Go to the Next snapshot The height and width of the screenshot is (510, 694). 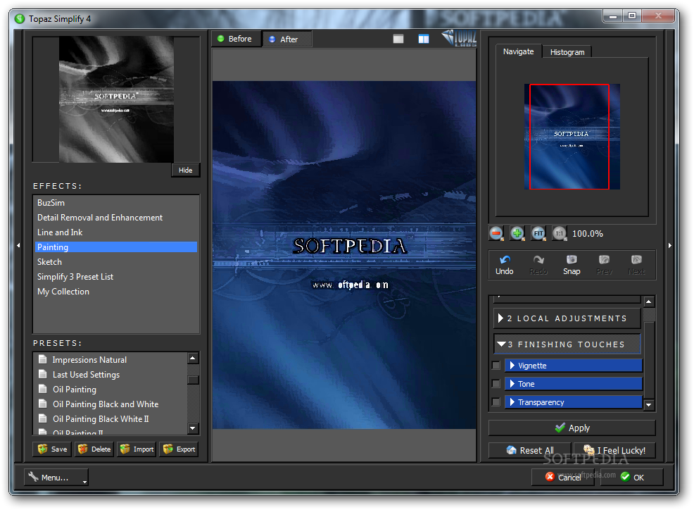click(x=636, y=265)
